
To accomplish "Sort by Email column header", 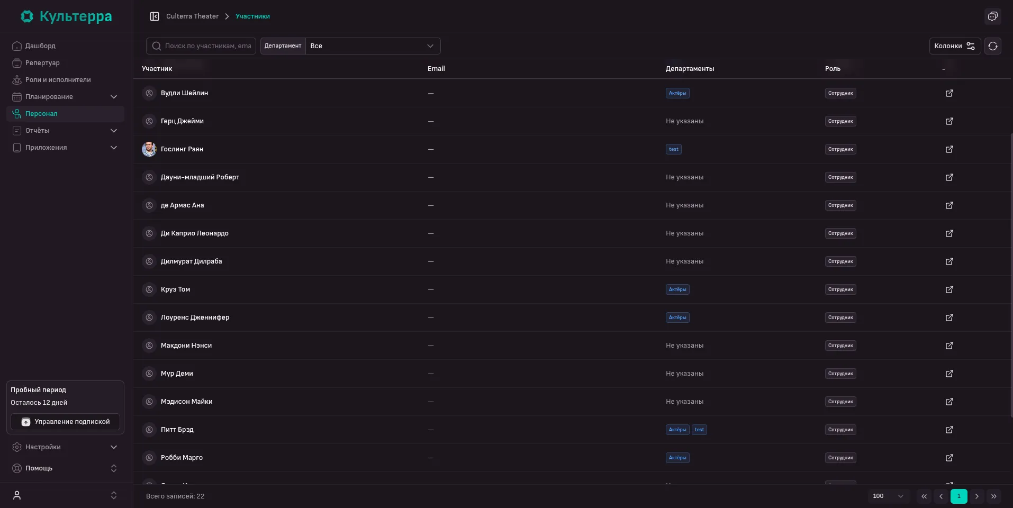I will click(436, 69).
